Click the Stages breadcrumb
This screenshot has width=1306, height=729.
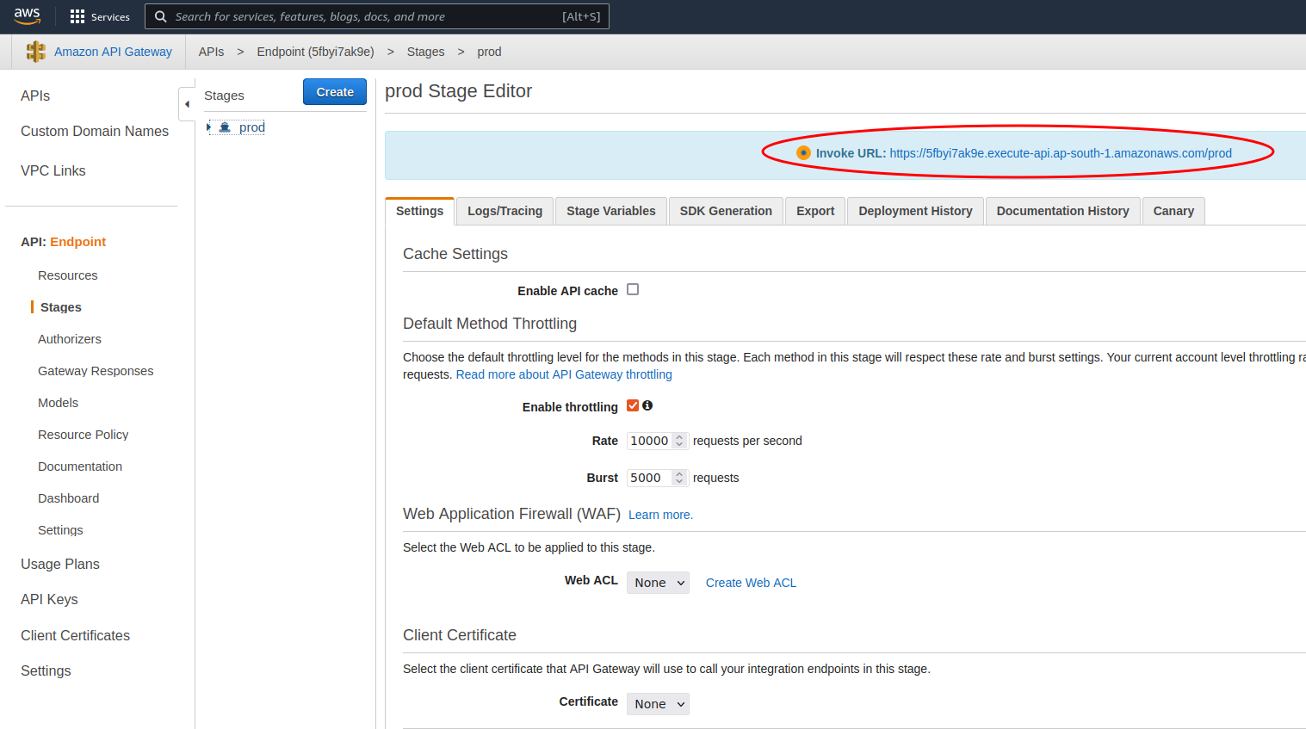pos(425,52)
